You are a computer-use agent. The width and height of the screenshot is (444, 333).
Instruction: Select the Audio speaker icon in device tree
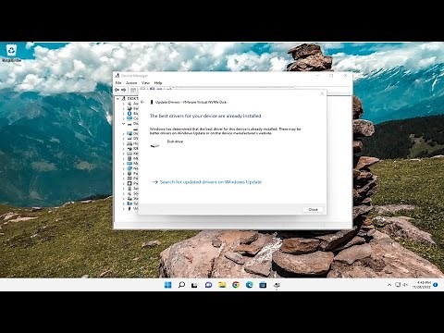[129, 104]
